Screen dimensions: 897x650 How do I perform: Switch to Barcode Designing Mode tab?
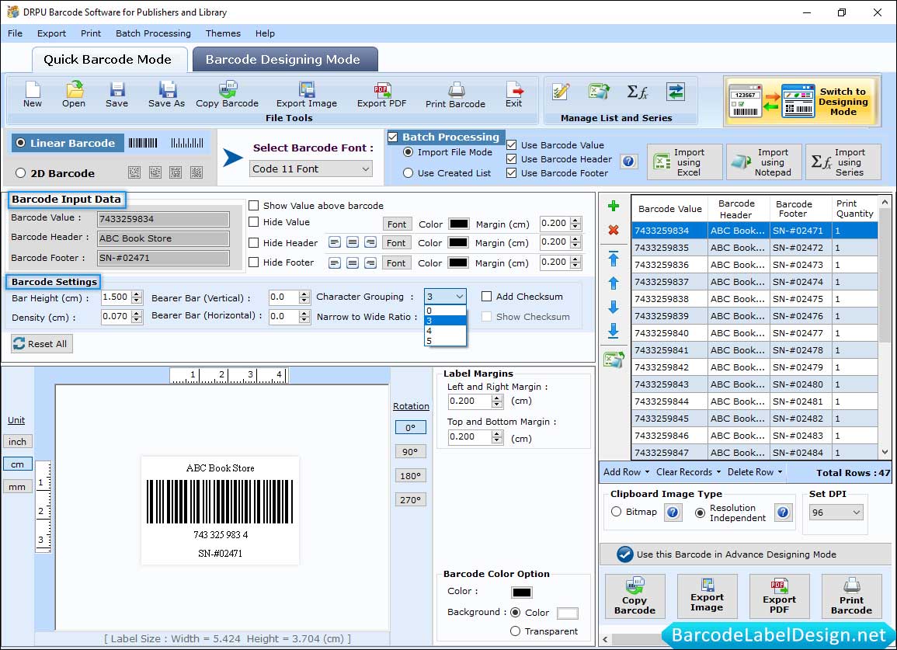pos(285,60)
